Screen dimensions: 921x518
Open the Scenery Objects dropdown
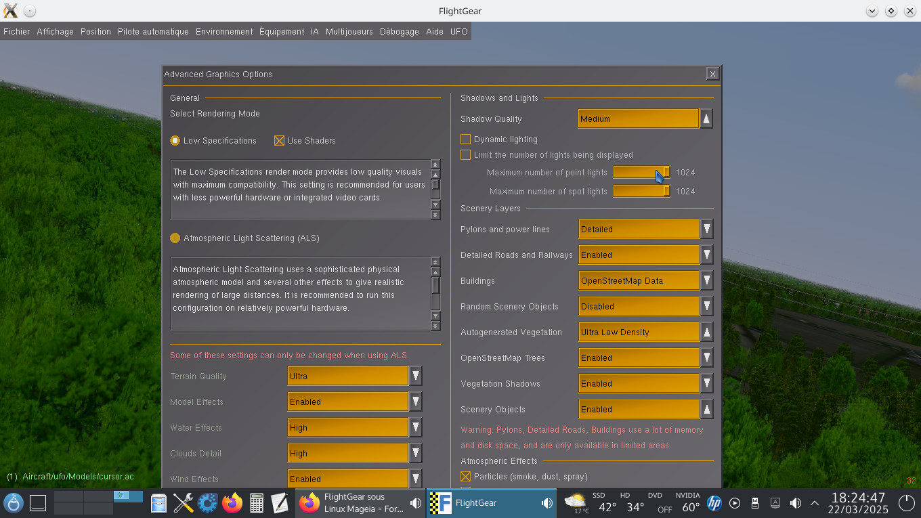point(707,410)
